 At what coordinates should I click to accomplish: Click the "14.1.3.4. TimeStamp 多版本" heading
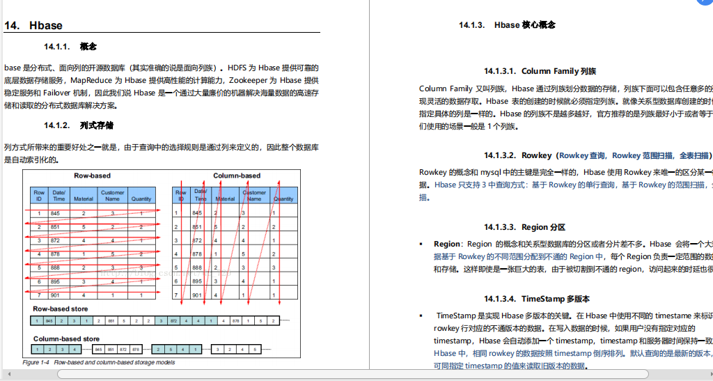[537, 300]
